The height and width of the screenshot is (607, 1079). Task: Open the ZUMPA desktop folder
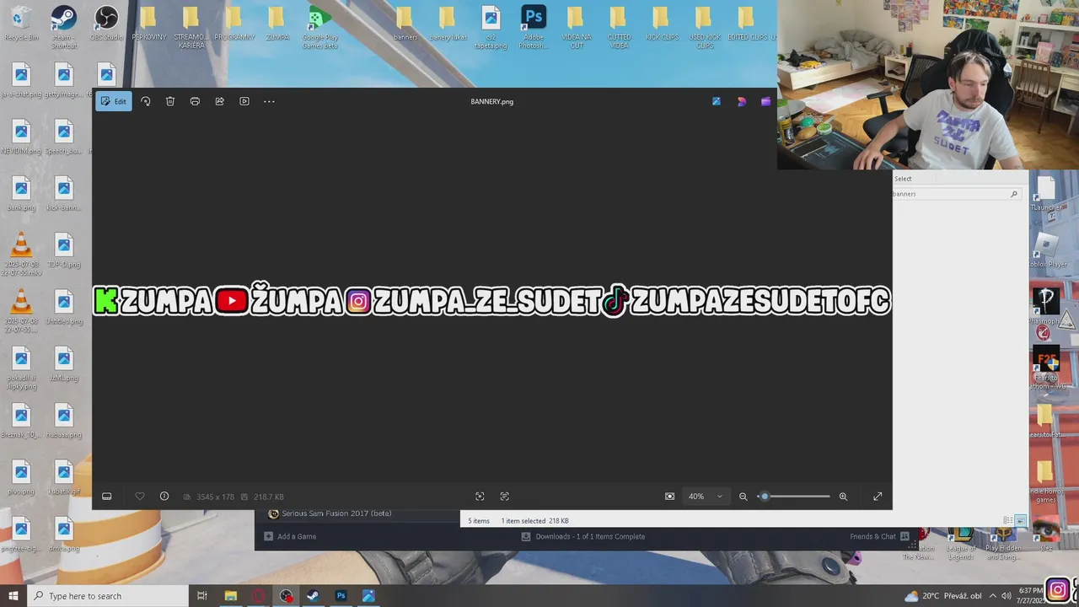tap(277, 24)
